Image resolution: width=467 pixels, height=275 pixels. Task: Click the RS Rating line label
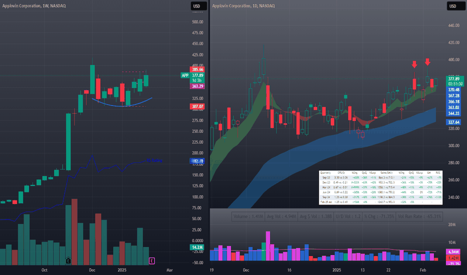tap(154, 160)
